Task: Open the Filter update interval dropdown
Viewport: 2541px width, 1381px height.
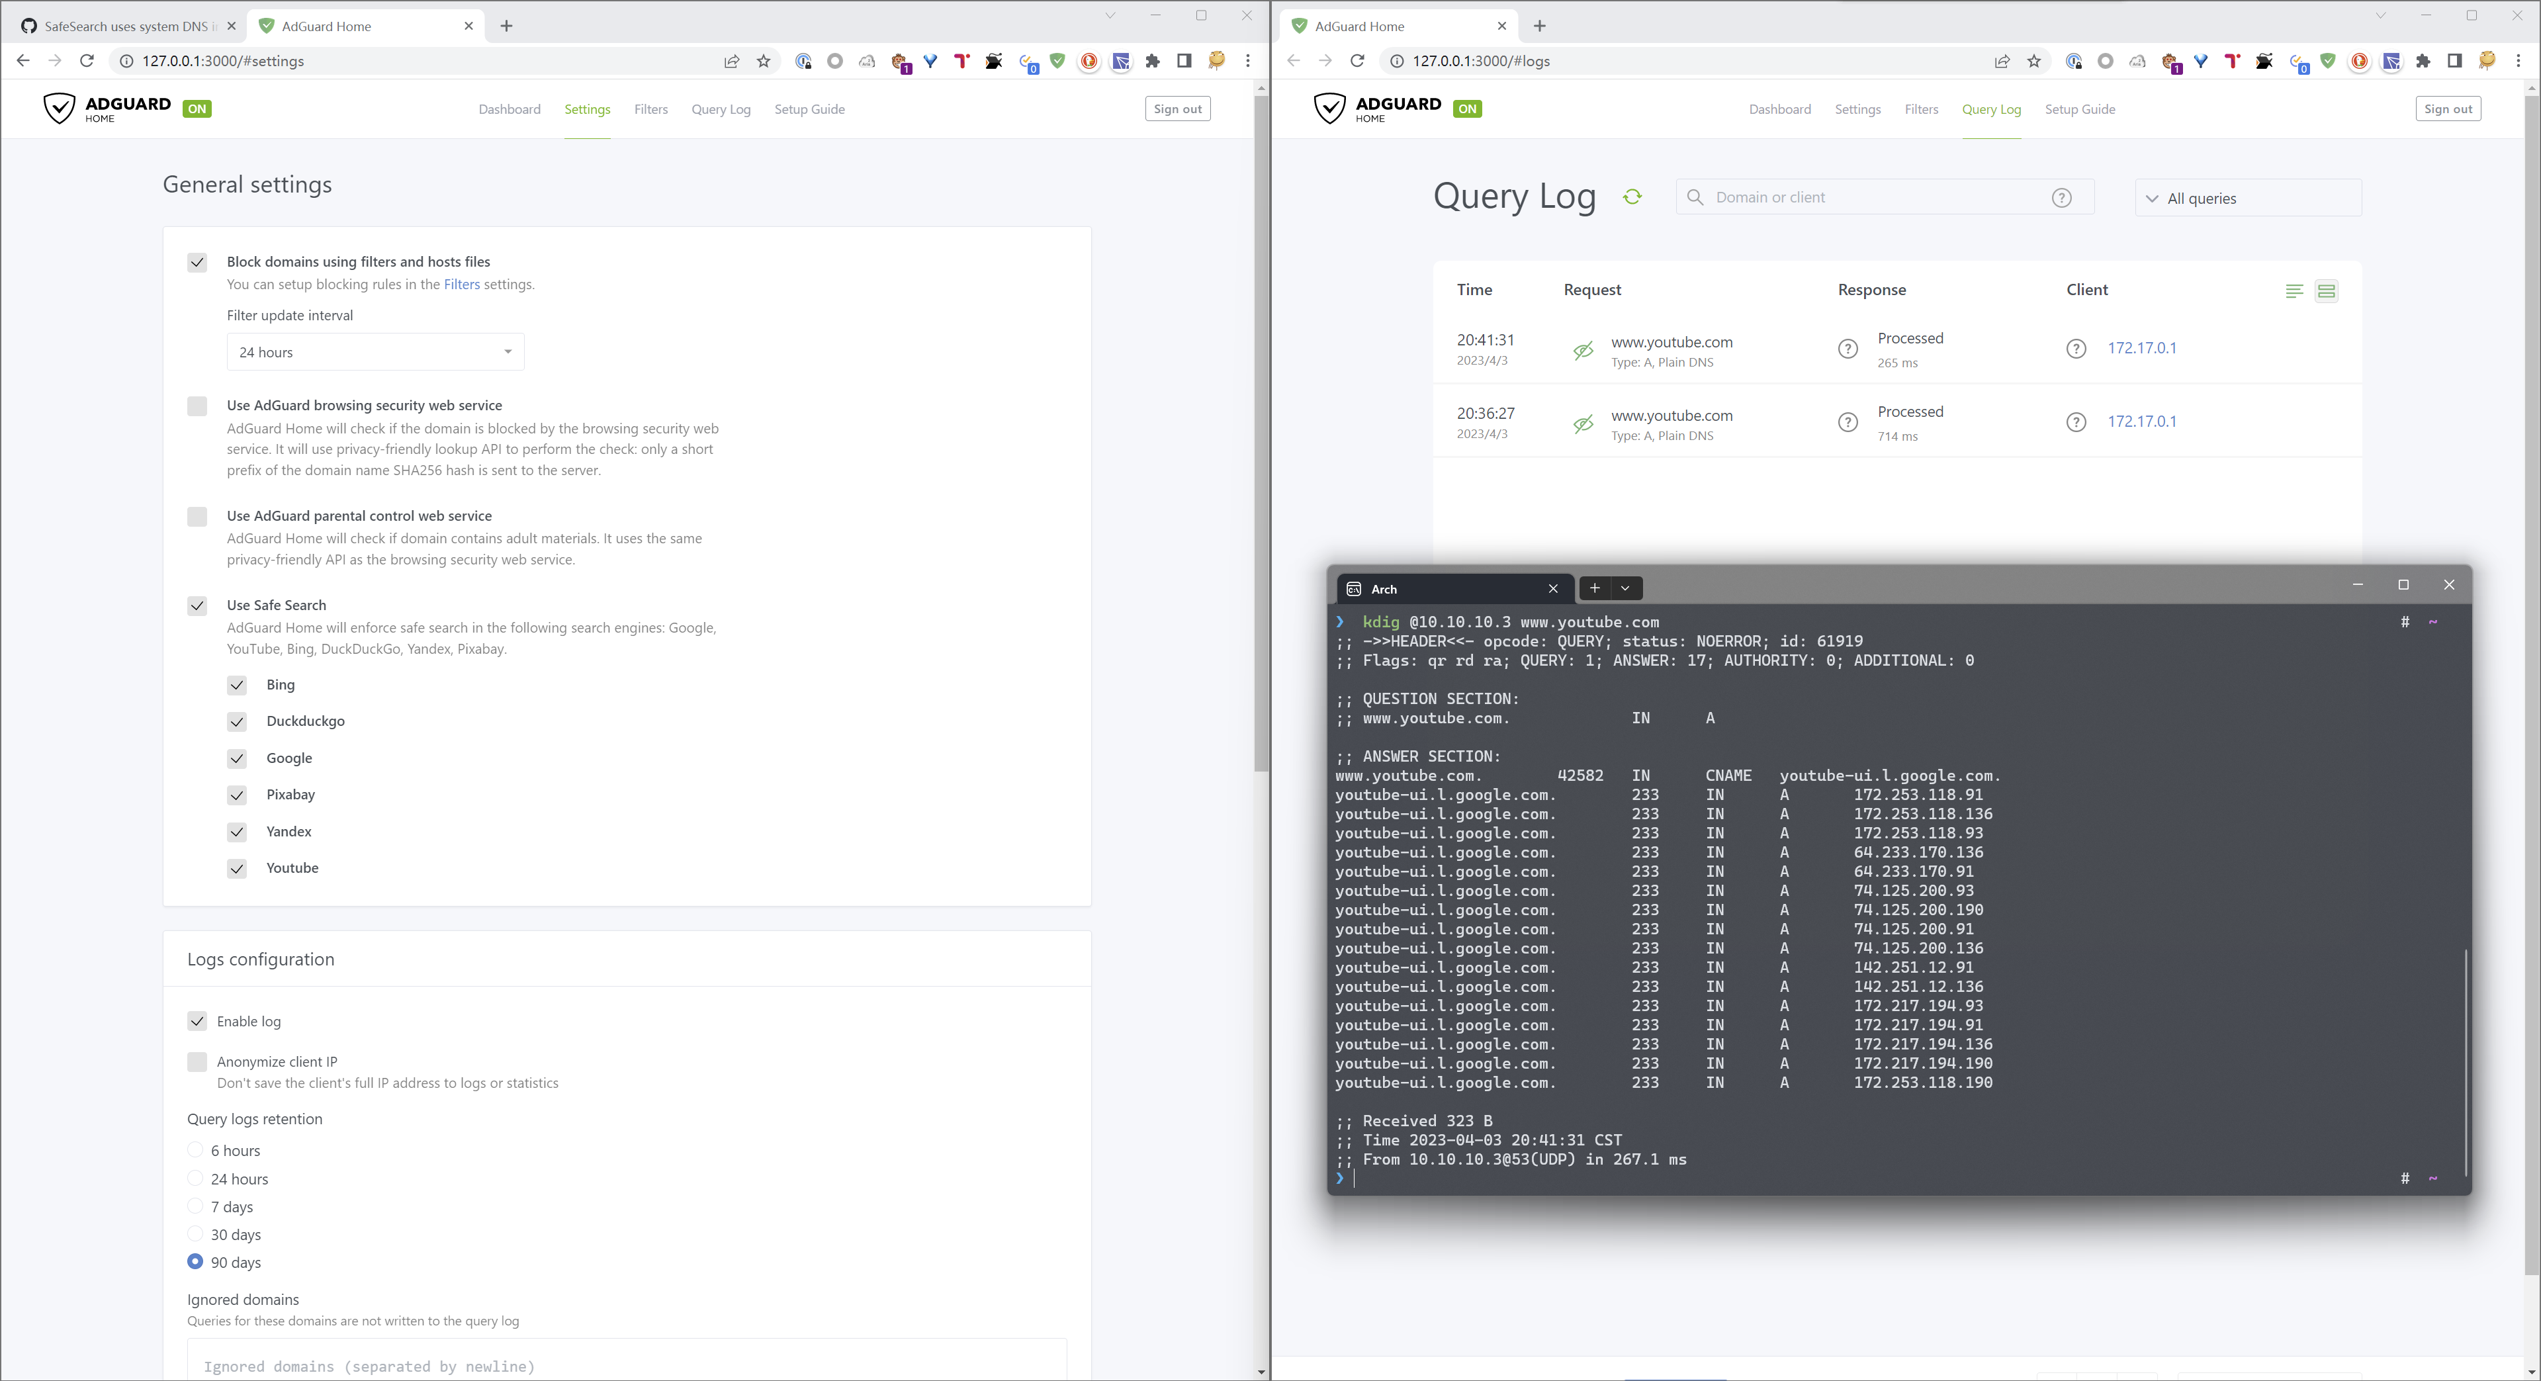Action: coord(375,352)
